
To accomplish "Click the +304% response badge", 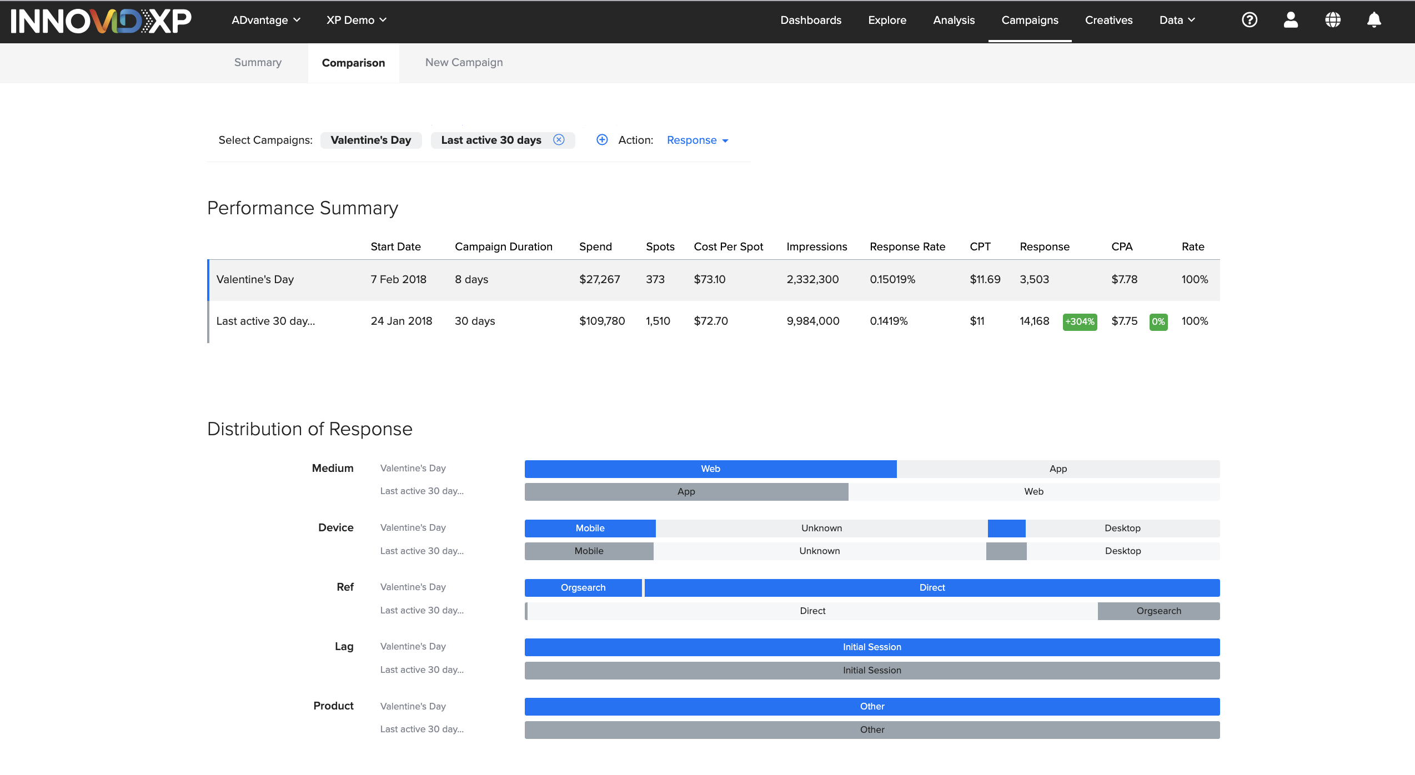I will (1080, 321).
